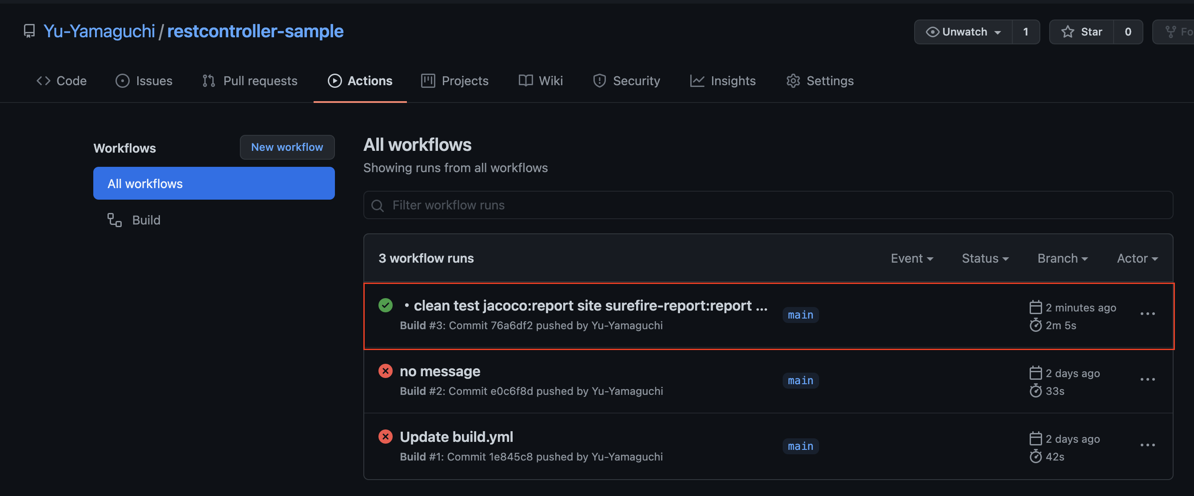Click the calendar icon beside "2 minutes ago"
Viewport: 1194px width, 496px height.
coord(1035,307)
